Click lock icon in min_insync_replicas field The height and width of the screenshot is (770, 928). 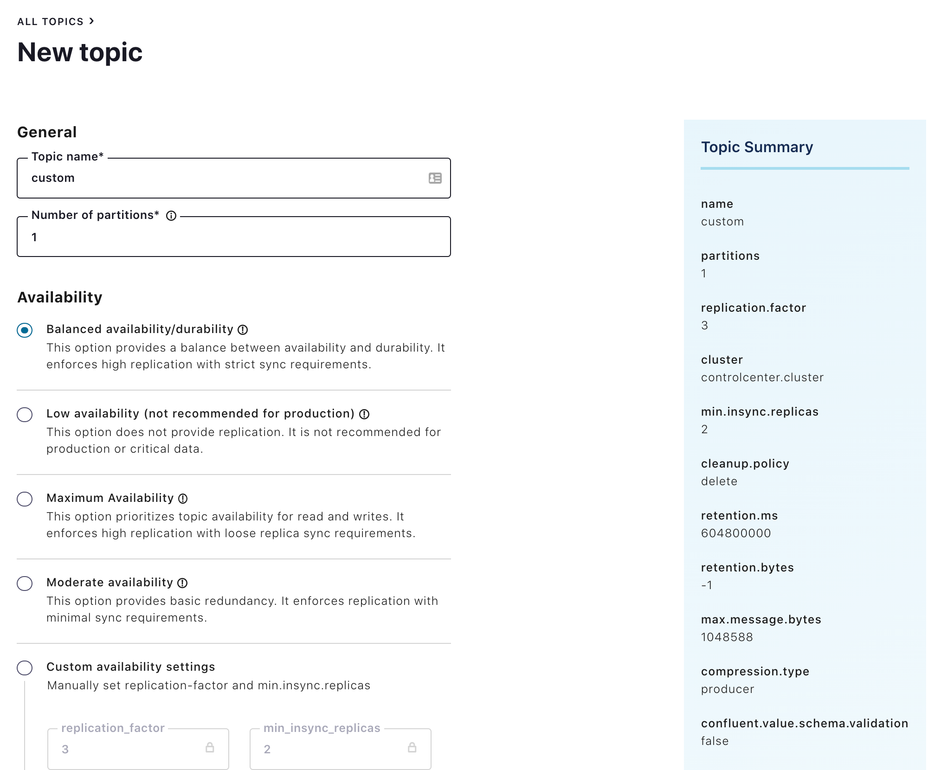(412, 747)
